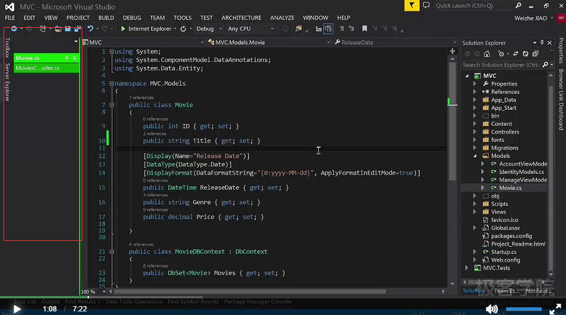The image size is (566, 315).
Task: Click the Solution Explorer search magnifier icon
Action: pyautogui.click(x=545, y=65)
